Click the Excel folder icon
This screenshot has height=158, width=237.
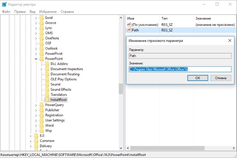(42, 18)
